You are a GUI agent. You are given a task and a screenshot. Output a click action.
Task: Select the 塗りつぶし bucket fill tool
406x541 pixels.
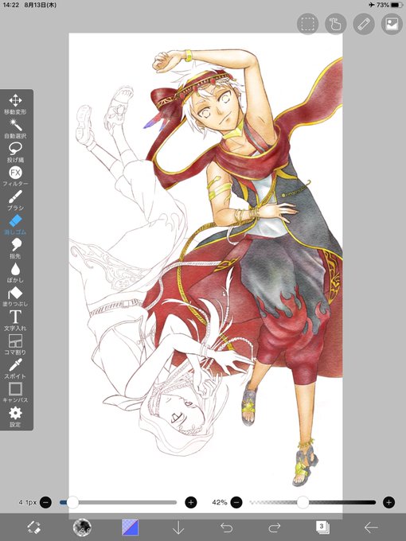pyautogui.click(x=15, y=297)
